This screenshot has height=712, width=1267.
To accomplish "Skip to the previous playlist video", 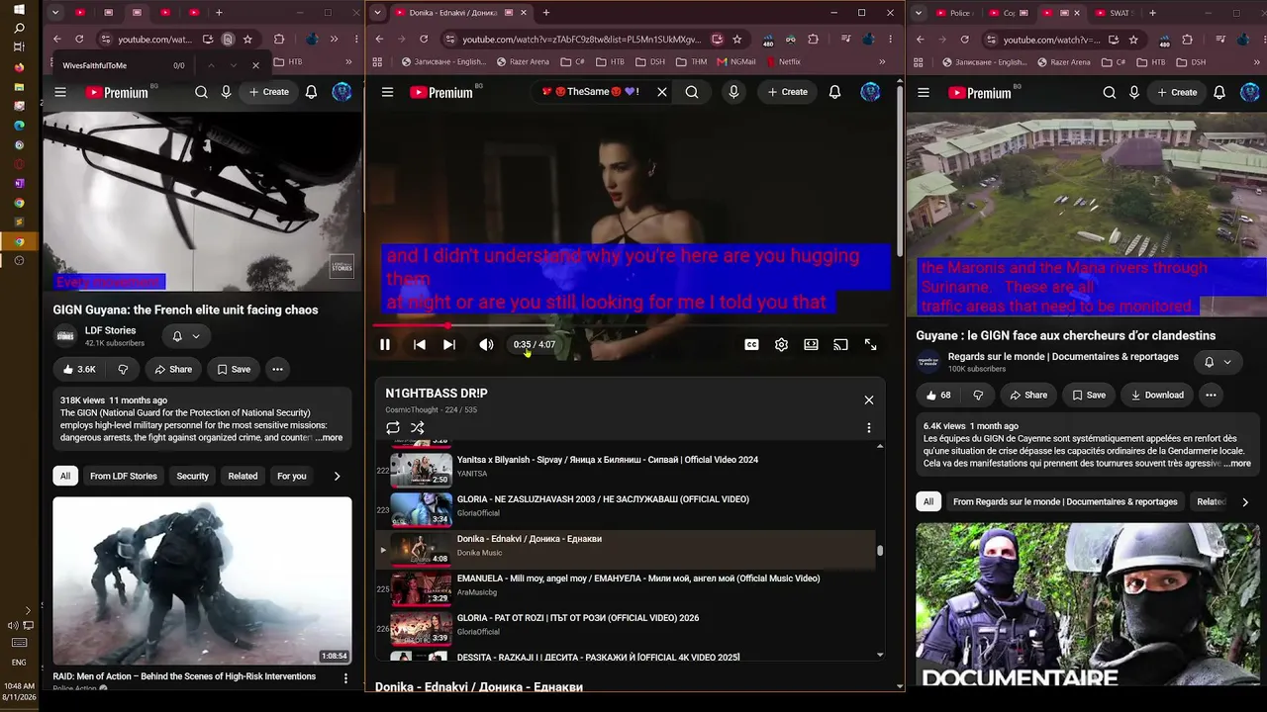I will point(420,345).
